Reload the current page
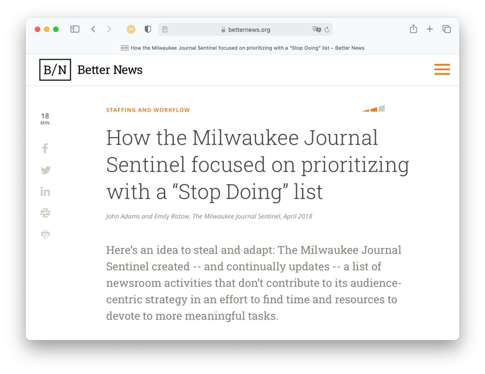The image size is (485, 374). [x=326, y=29]
